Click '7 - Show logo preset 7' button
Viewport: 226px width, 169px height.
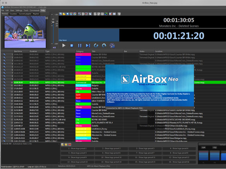(145, 153)
